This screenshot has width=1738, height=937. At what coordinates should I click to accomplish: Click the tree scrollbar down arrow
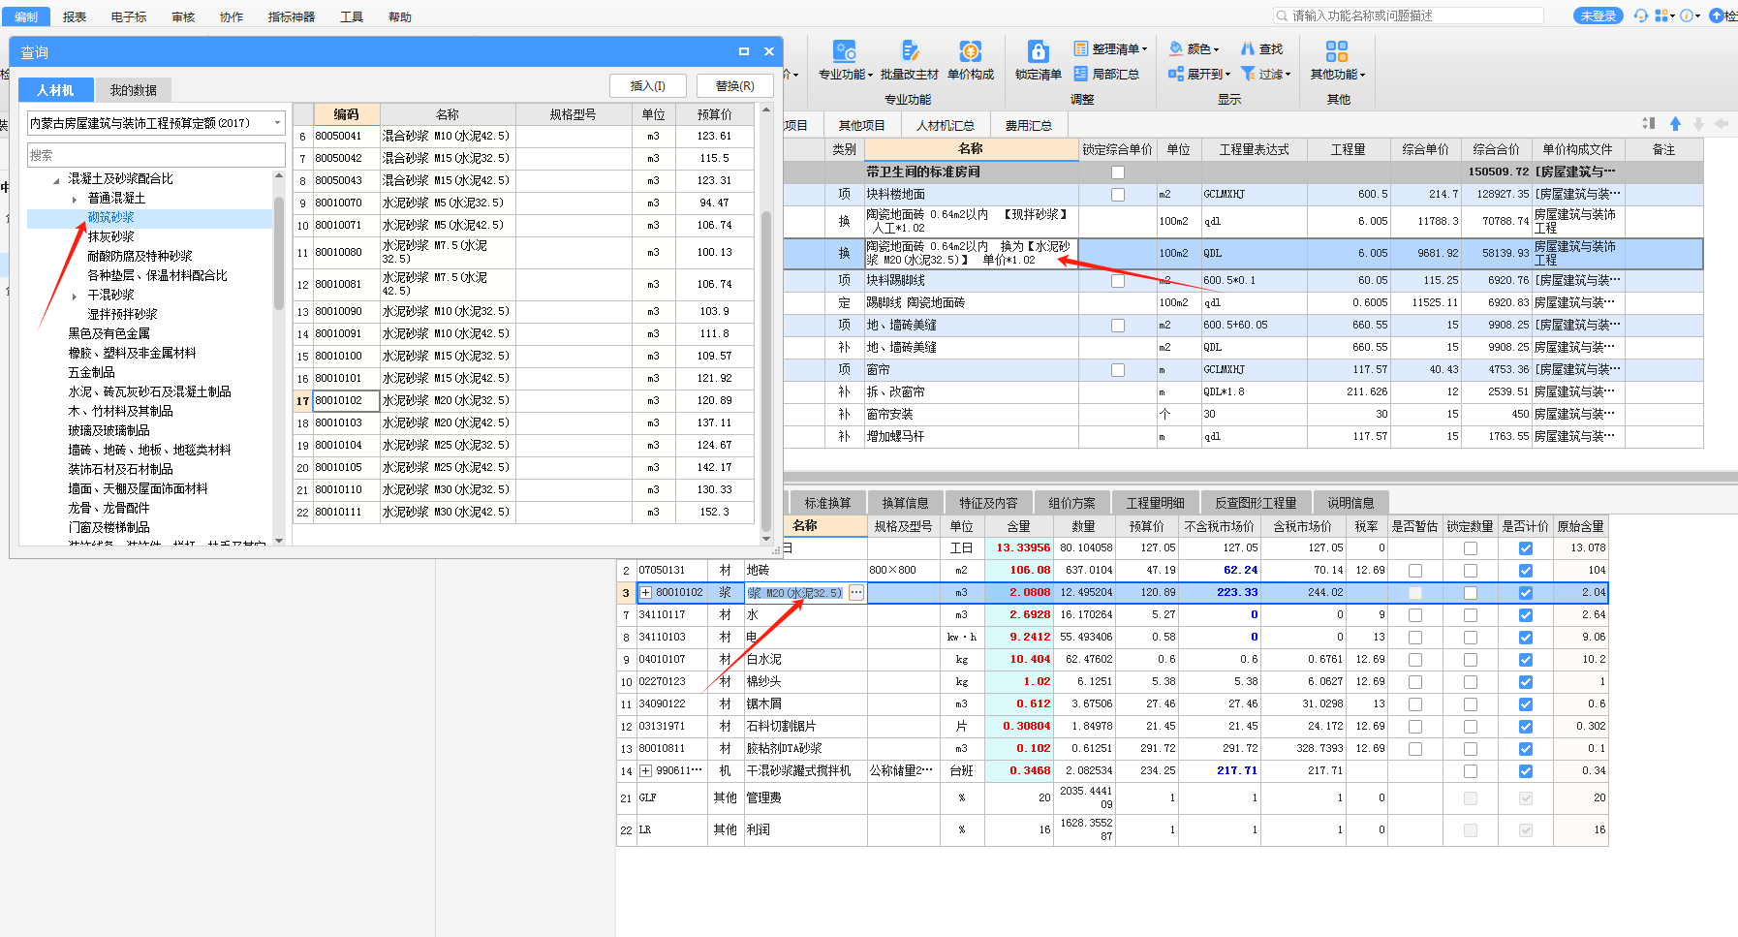click(x=279, y=541)
